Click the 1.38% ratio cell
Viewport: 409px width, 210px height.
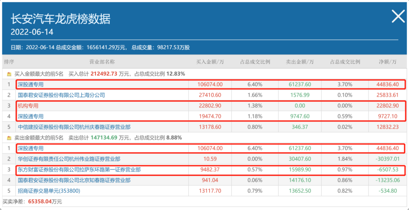[255, 106]
